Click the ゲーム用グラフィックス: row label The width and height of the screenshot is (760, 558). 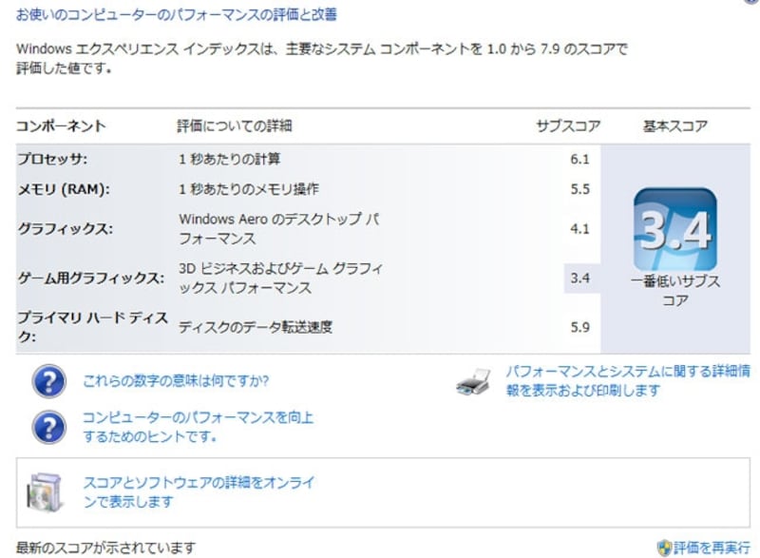[x=90, y=279]
